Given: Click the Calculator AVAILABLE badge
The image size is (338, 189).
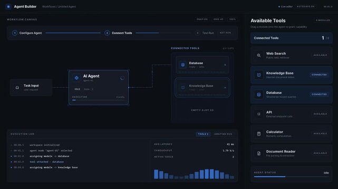Looking at the screenshot, I should [320, 134].
